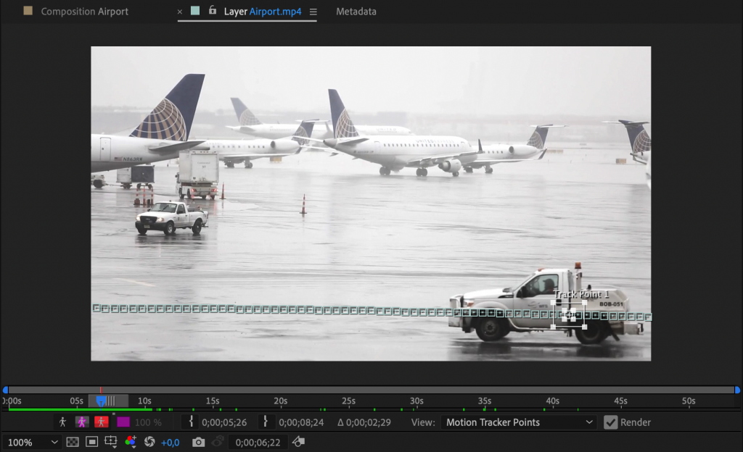The width and height of the screenshot is (743, 452).
Task: Open the Motion Tracker Points view dropdown
Action: coord(518,422)
